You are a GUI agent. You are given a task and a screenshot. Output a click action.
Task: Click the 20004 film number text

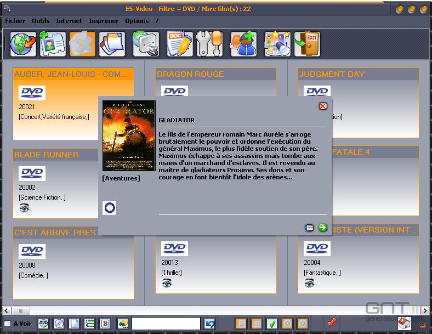pyautogui.click(x=312, y=263)
